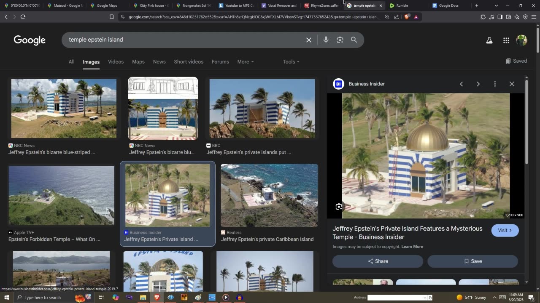Expand taskbar Address field dropdown arrow
Viewport: 540px width, 303px height.
point(425,298)
